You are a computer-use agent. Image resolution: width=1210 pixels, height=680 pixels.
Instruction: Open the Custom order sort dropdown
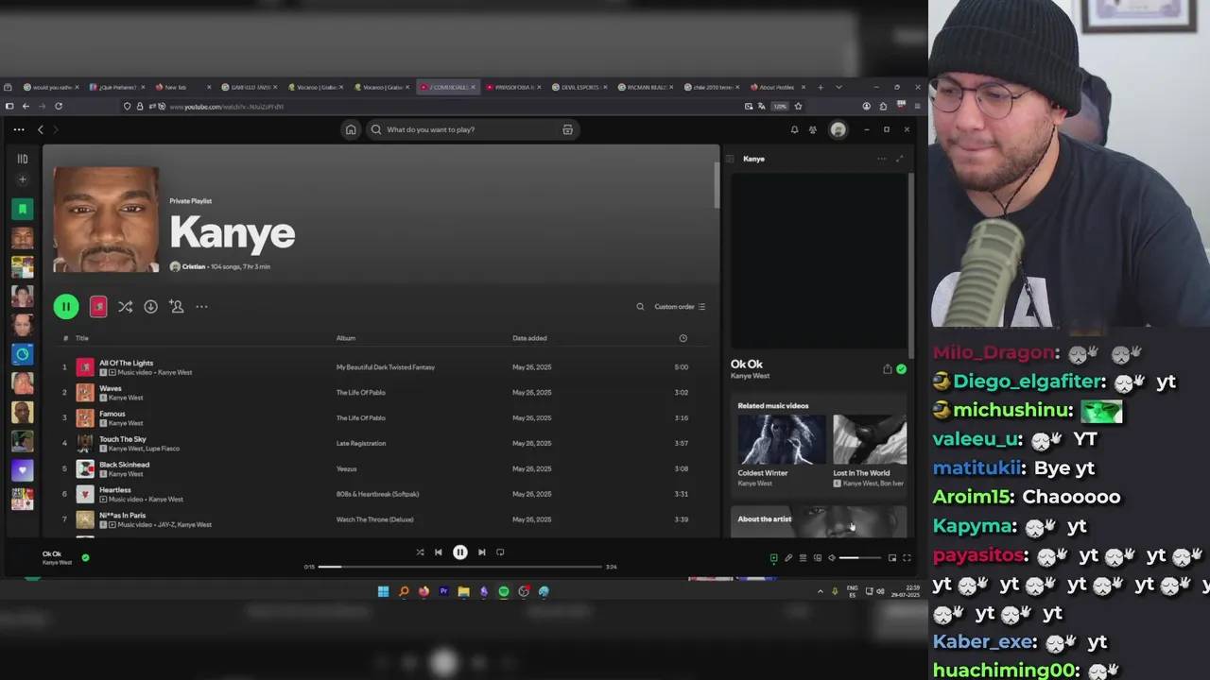pyautogui.click(x=680, y=306)
